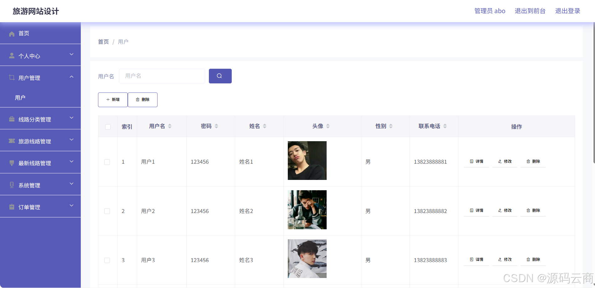The height and width of the screenshot is (288, 595).
Task: Click the briefcase icon next to 线路分类管理
Action: coord(12,119)
